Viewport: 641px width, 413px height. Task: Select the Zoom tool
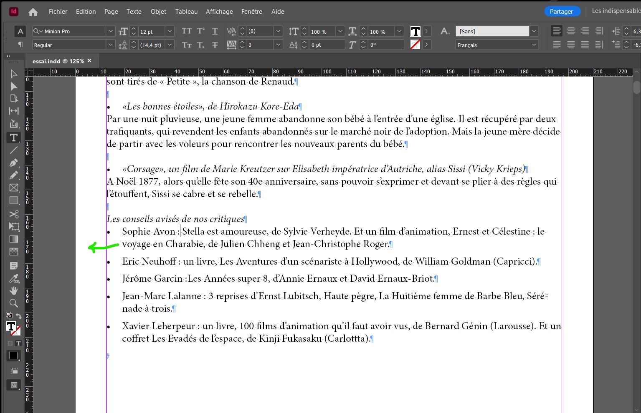(x=14, y=303)
